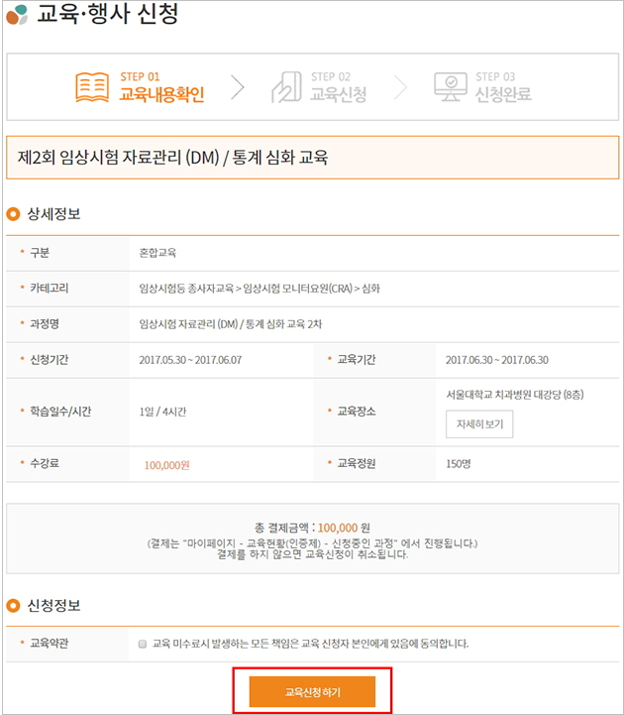Click the 교육정원 row label
The height and width of the screenshot is (715, 624).
[x=357, y=463]
